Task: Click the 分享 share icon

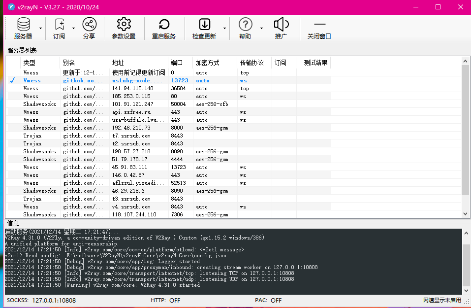Action: coord(89,28)
